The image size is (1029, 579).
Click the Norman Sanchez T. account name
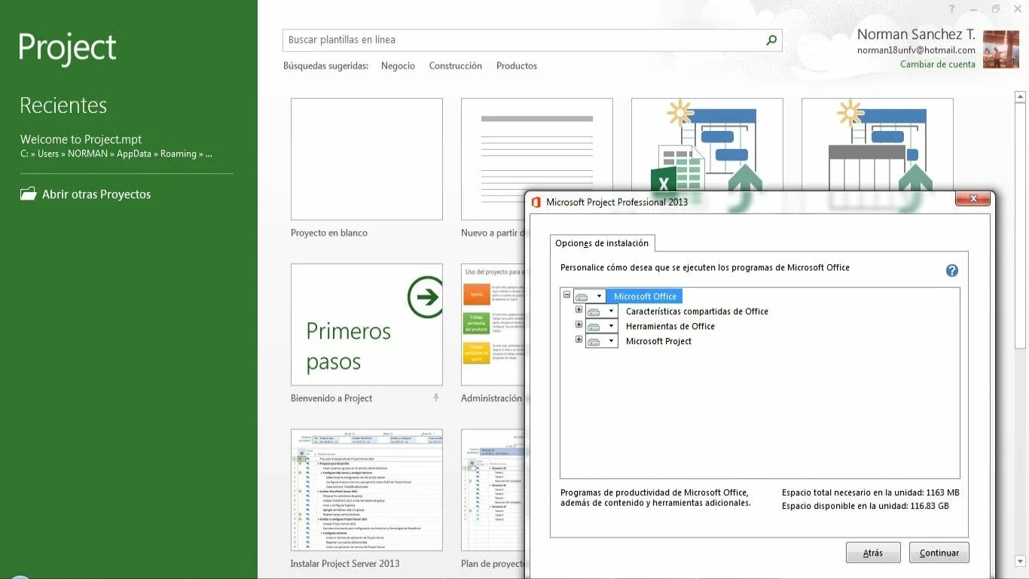pos(916,34)
